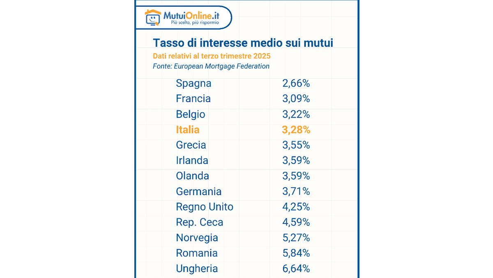Select the Germania country label
Viewport: 493px width, 278px height.
198,192
